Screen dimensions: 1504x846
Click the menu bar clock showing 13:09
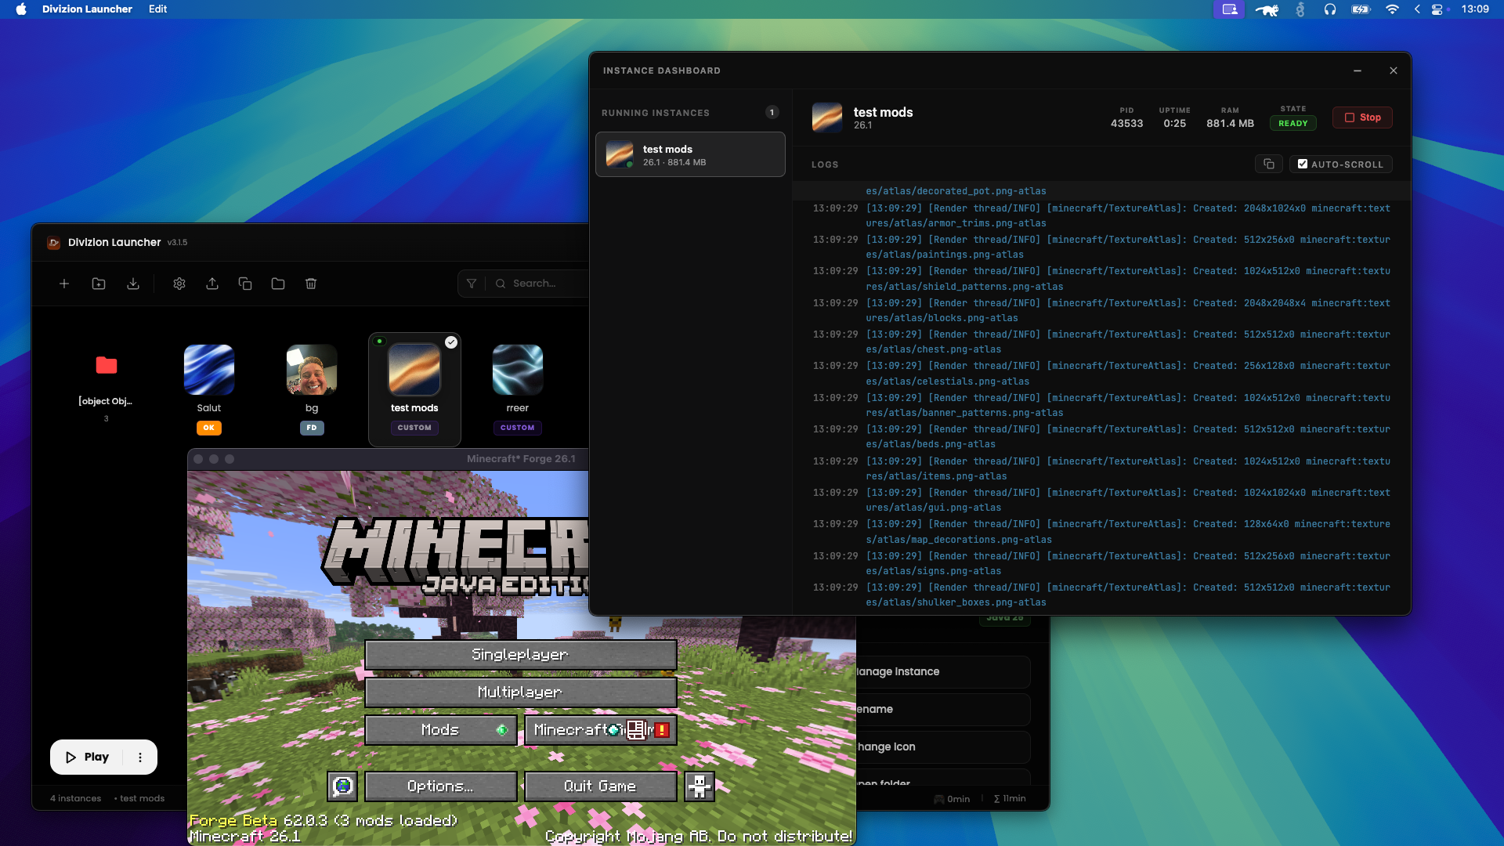click(1475, 9)
